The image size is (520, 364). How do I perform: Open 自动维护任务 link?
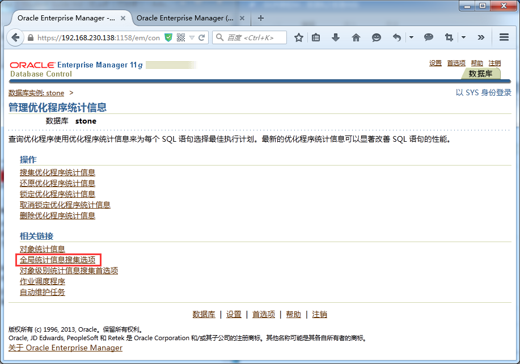coord(43,293)
